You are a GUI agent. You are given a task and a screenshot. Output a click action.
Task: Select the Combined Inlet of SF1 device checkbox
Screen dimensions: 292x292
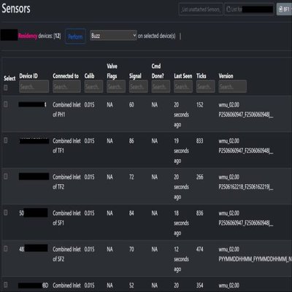click(6, 212)
